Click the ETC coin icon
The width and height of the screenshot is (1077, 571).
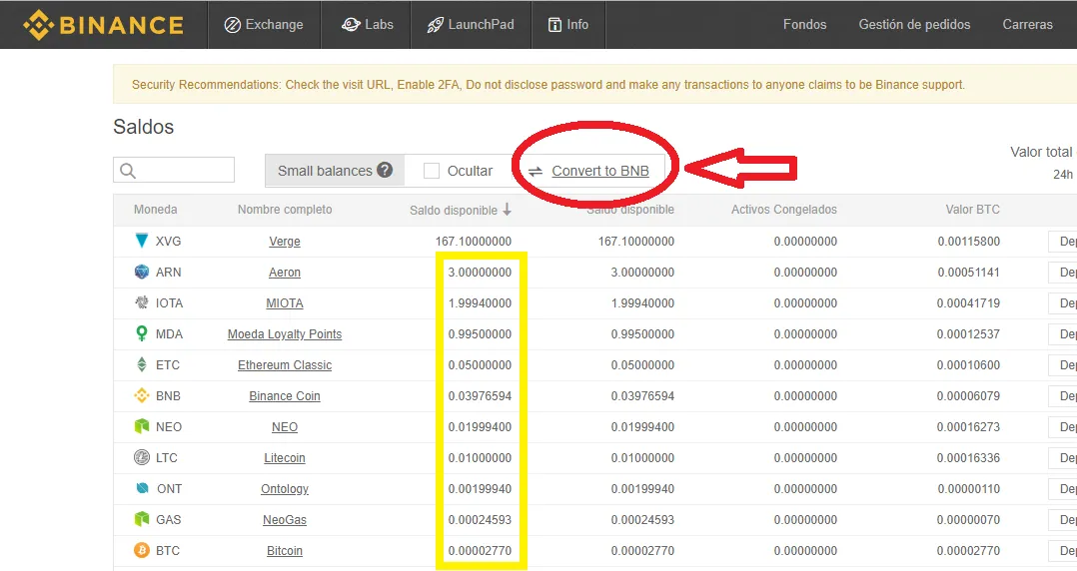coord(142,364)
